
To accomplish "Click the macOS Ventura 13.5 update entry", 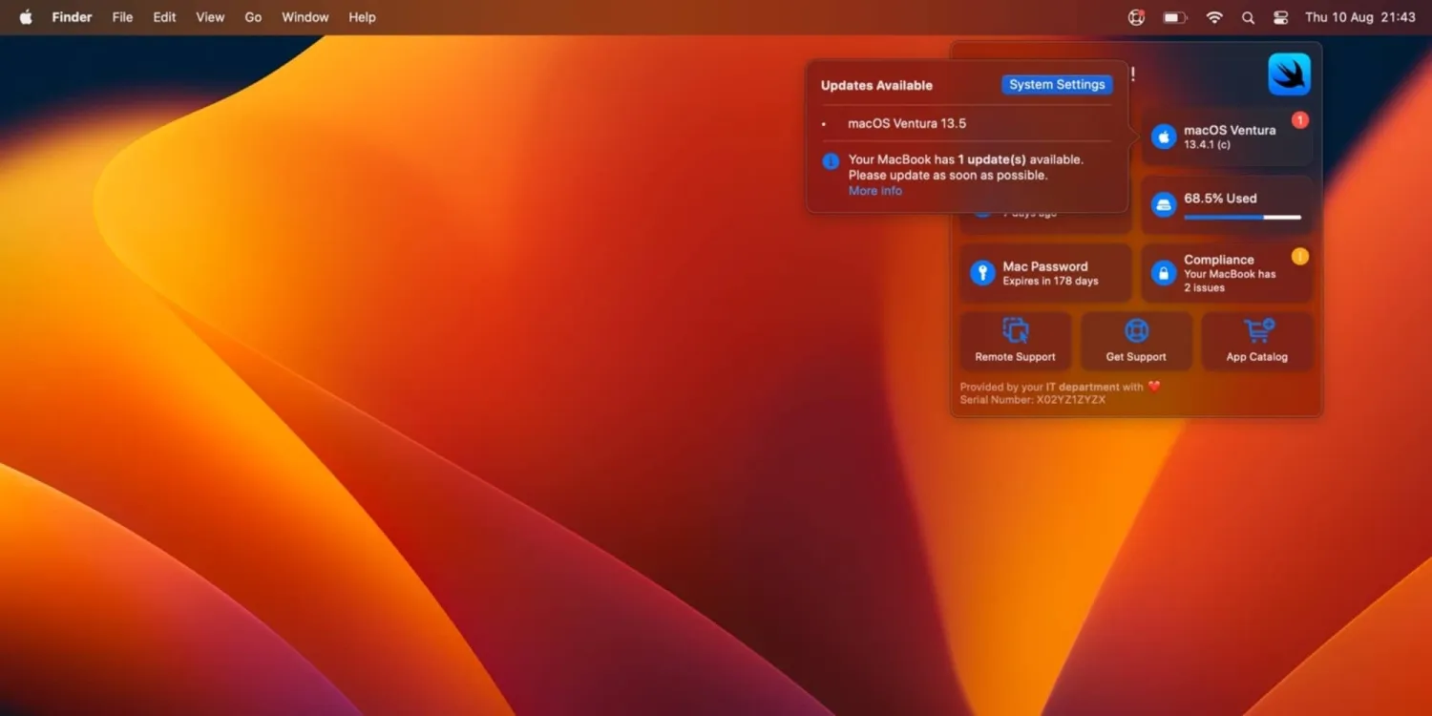I will [907, 123].
